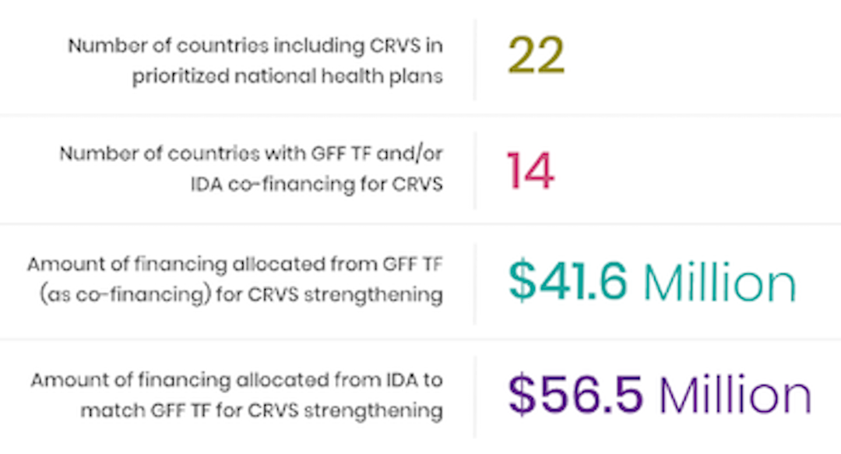Click the vertical divider beside $56.5 Million

click(x=475, y=395)
